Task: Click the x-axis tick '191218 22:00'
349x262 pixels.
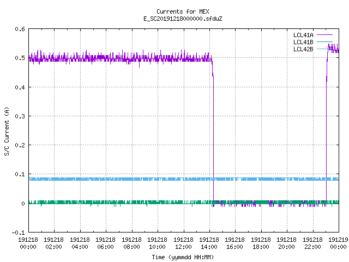Action: pos(312,243)
